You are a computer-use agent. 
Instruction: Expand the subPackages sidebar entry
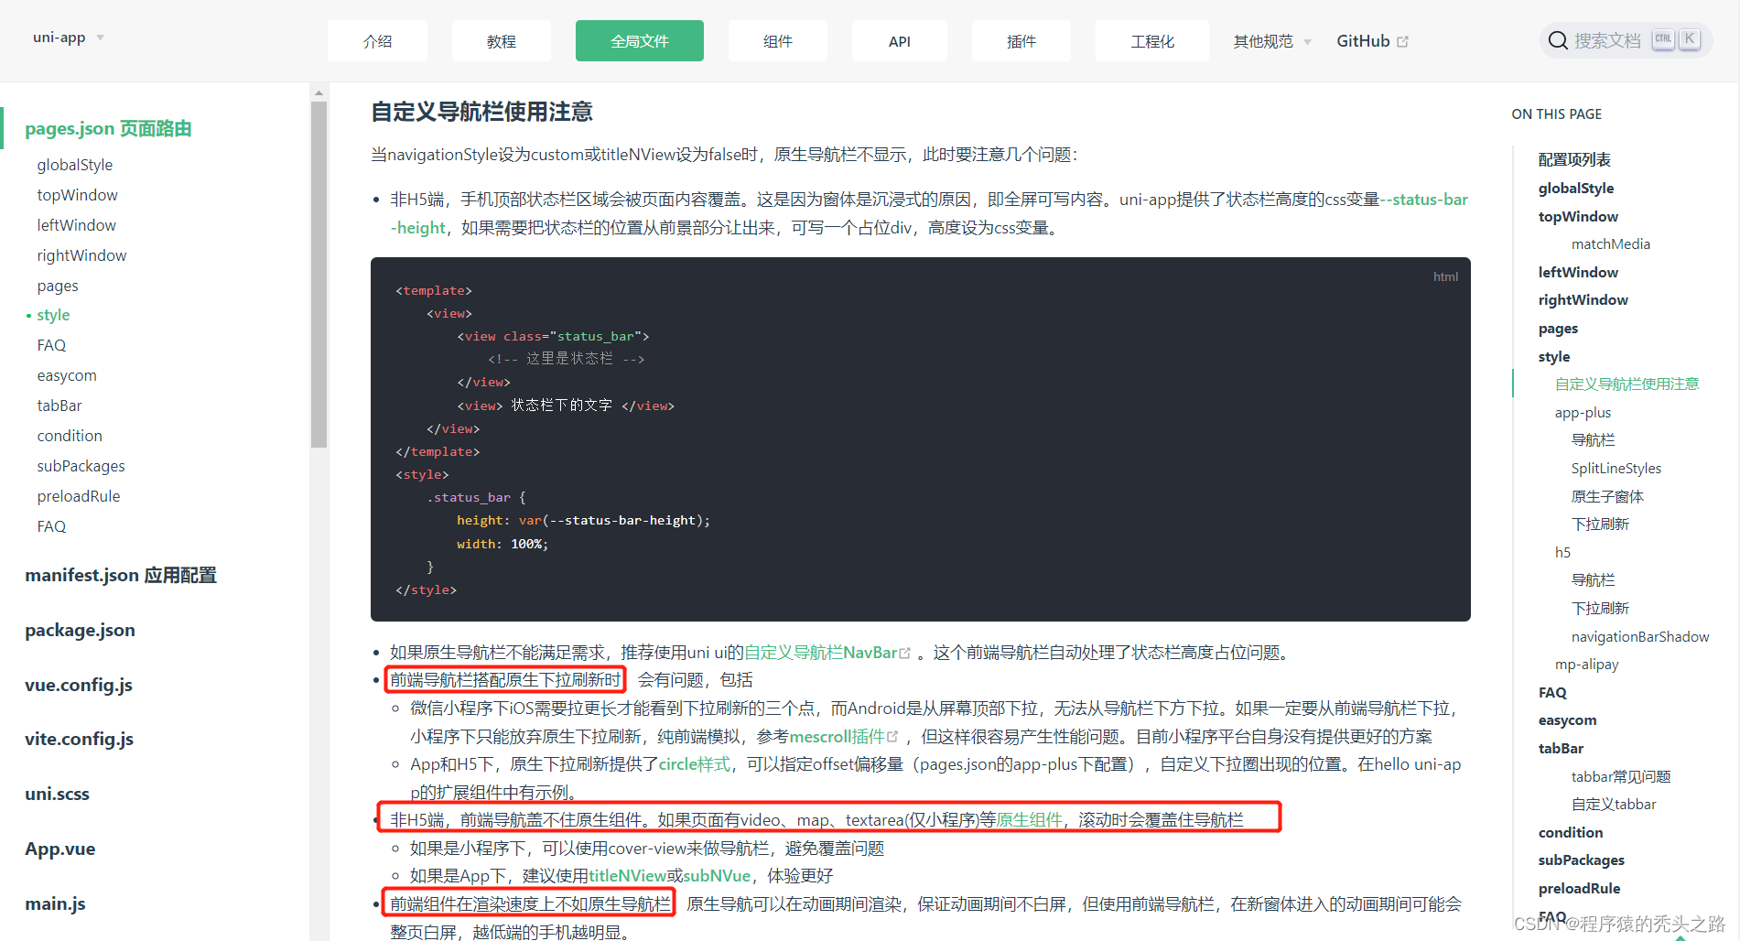point(81,465)
